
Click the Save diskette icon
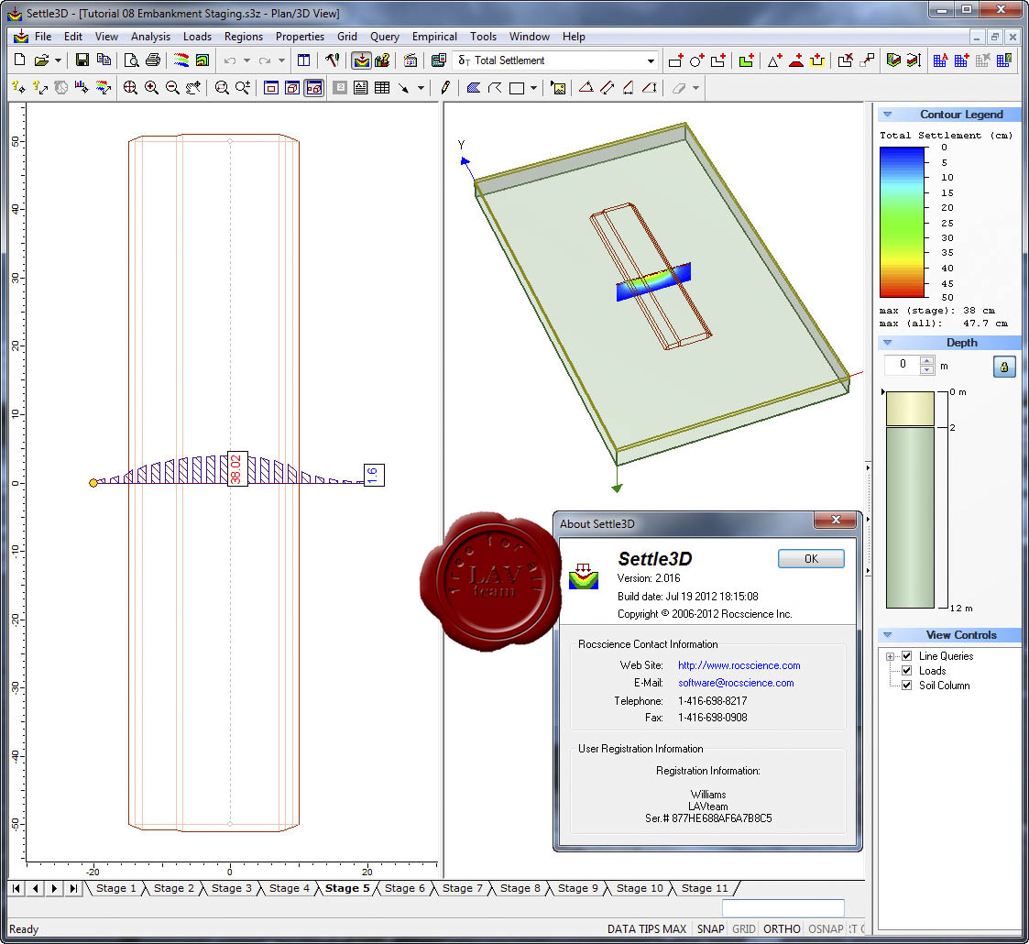coord(82,60)
